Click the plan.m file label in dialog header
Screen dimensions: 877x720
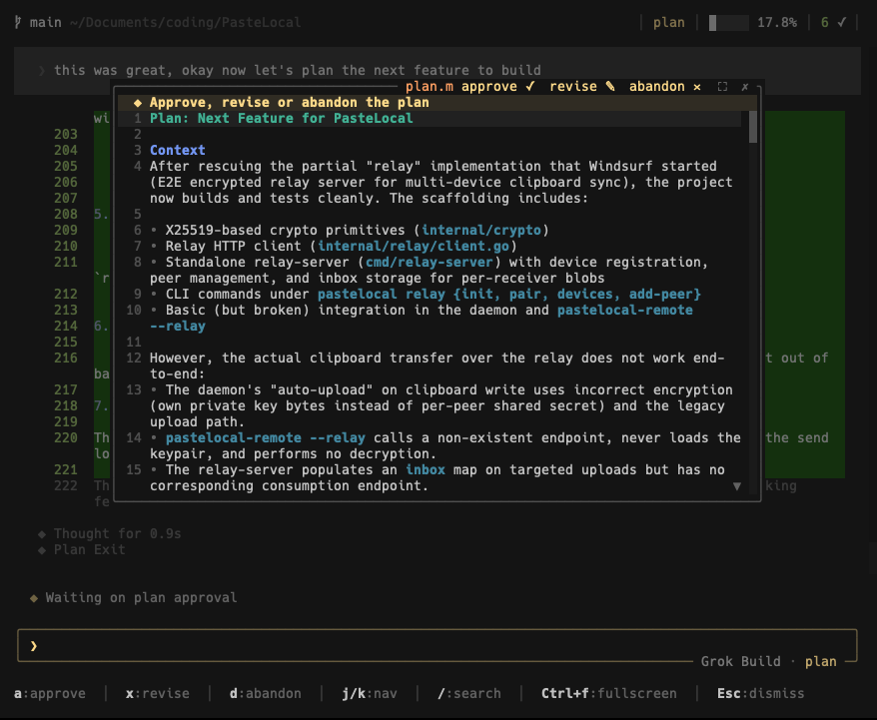point(429,87)
